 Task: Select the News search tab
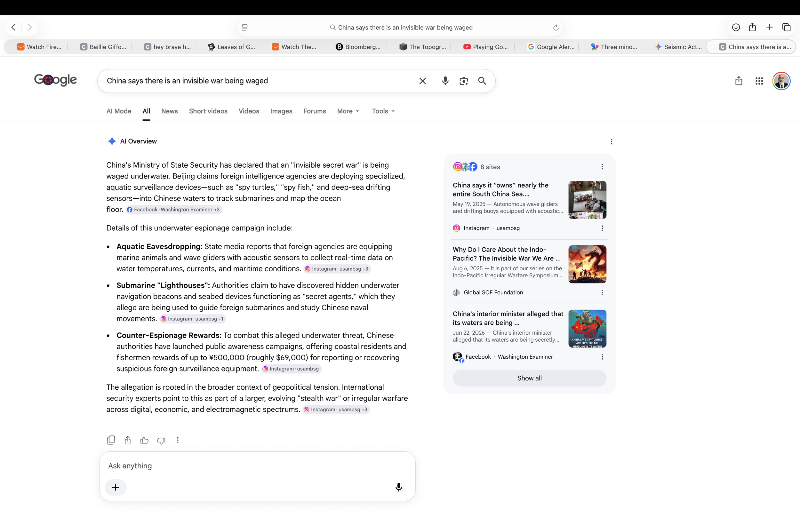coord(170,111)
